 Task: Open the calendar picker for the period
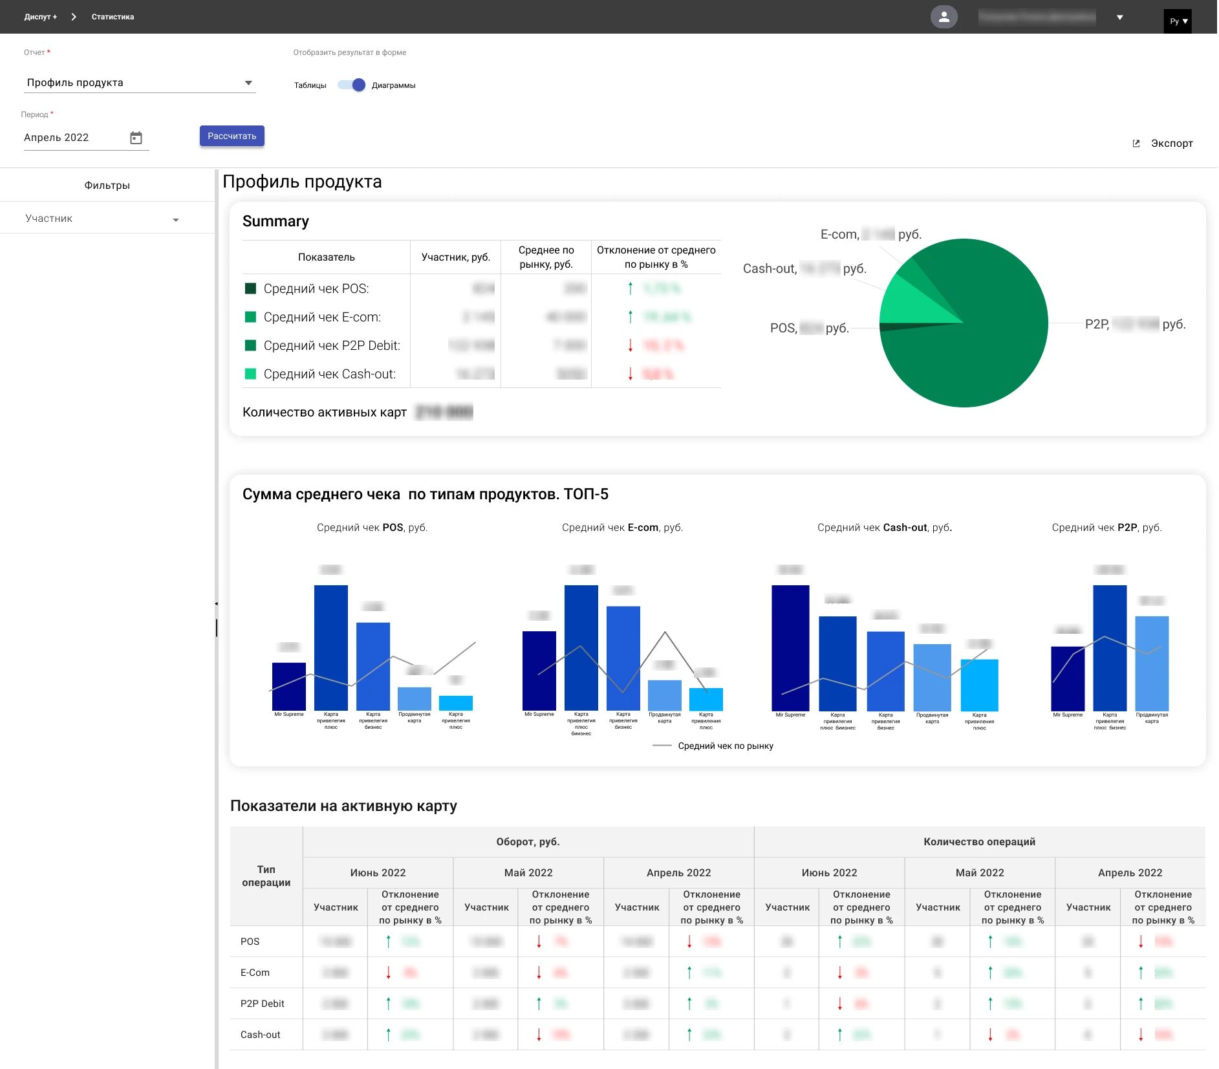(x=136, y=138)
